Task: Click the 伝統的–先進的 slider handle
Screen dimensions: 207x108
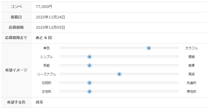Action: pos(89,83)
